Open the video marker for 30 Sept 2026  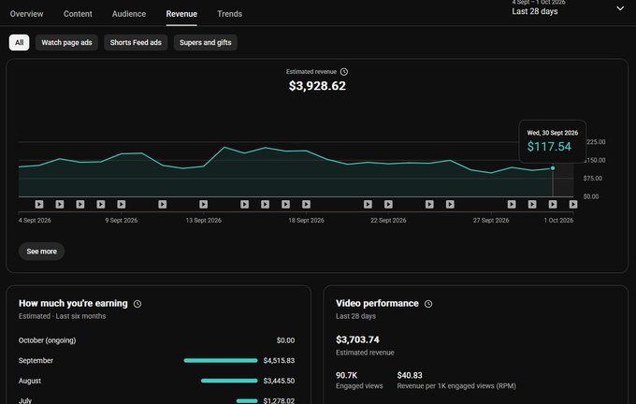tap(553, 204)
